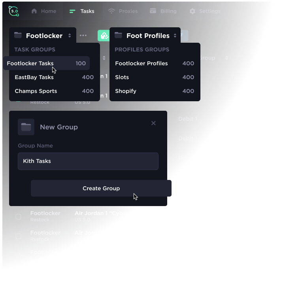The image size is (300, 282).
Task: Click the 5.0 app logo icon
Action: tap(14, 11)
